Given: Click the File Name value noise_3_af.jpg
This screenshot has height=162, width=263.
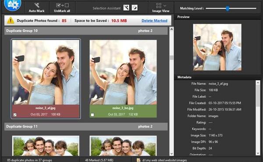Looking at the screenshot, I should point(218,84).
